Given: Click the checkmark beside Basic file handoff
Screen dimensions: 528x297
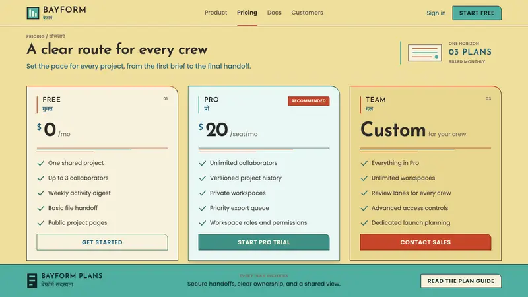Looking at the screenshot, I should pyautogui.click(x=41, y=208).
